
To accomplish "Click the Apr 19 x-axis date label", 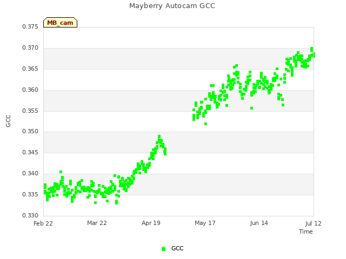I will point(151,223).
